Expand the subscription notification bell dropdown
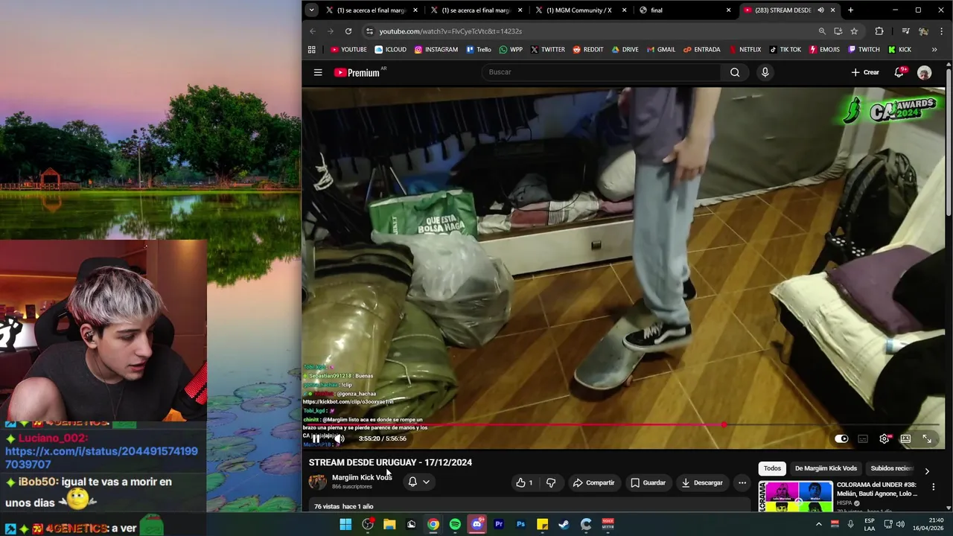The width and height of the screenshot is (953, 536). coord(419,482)
